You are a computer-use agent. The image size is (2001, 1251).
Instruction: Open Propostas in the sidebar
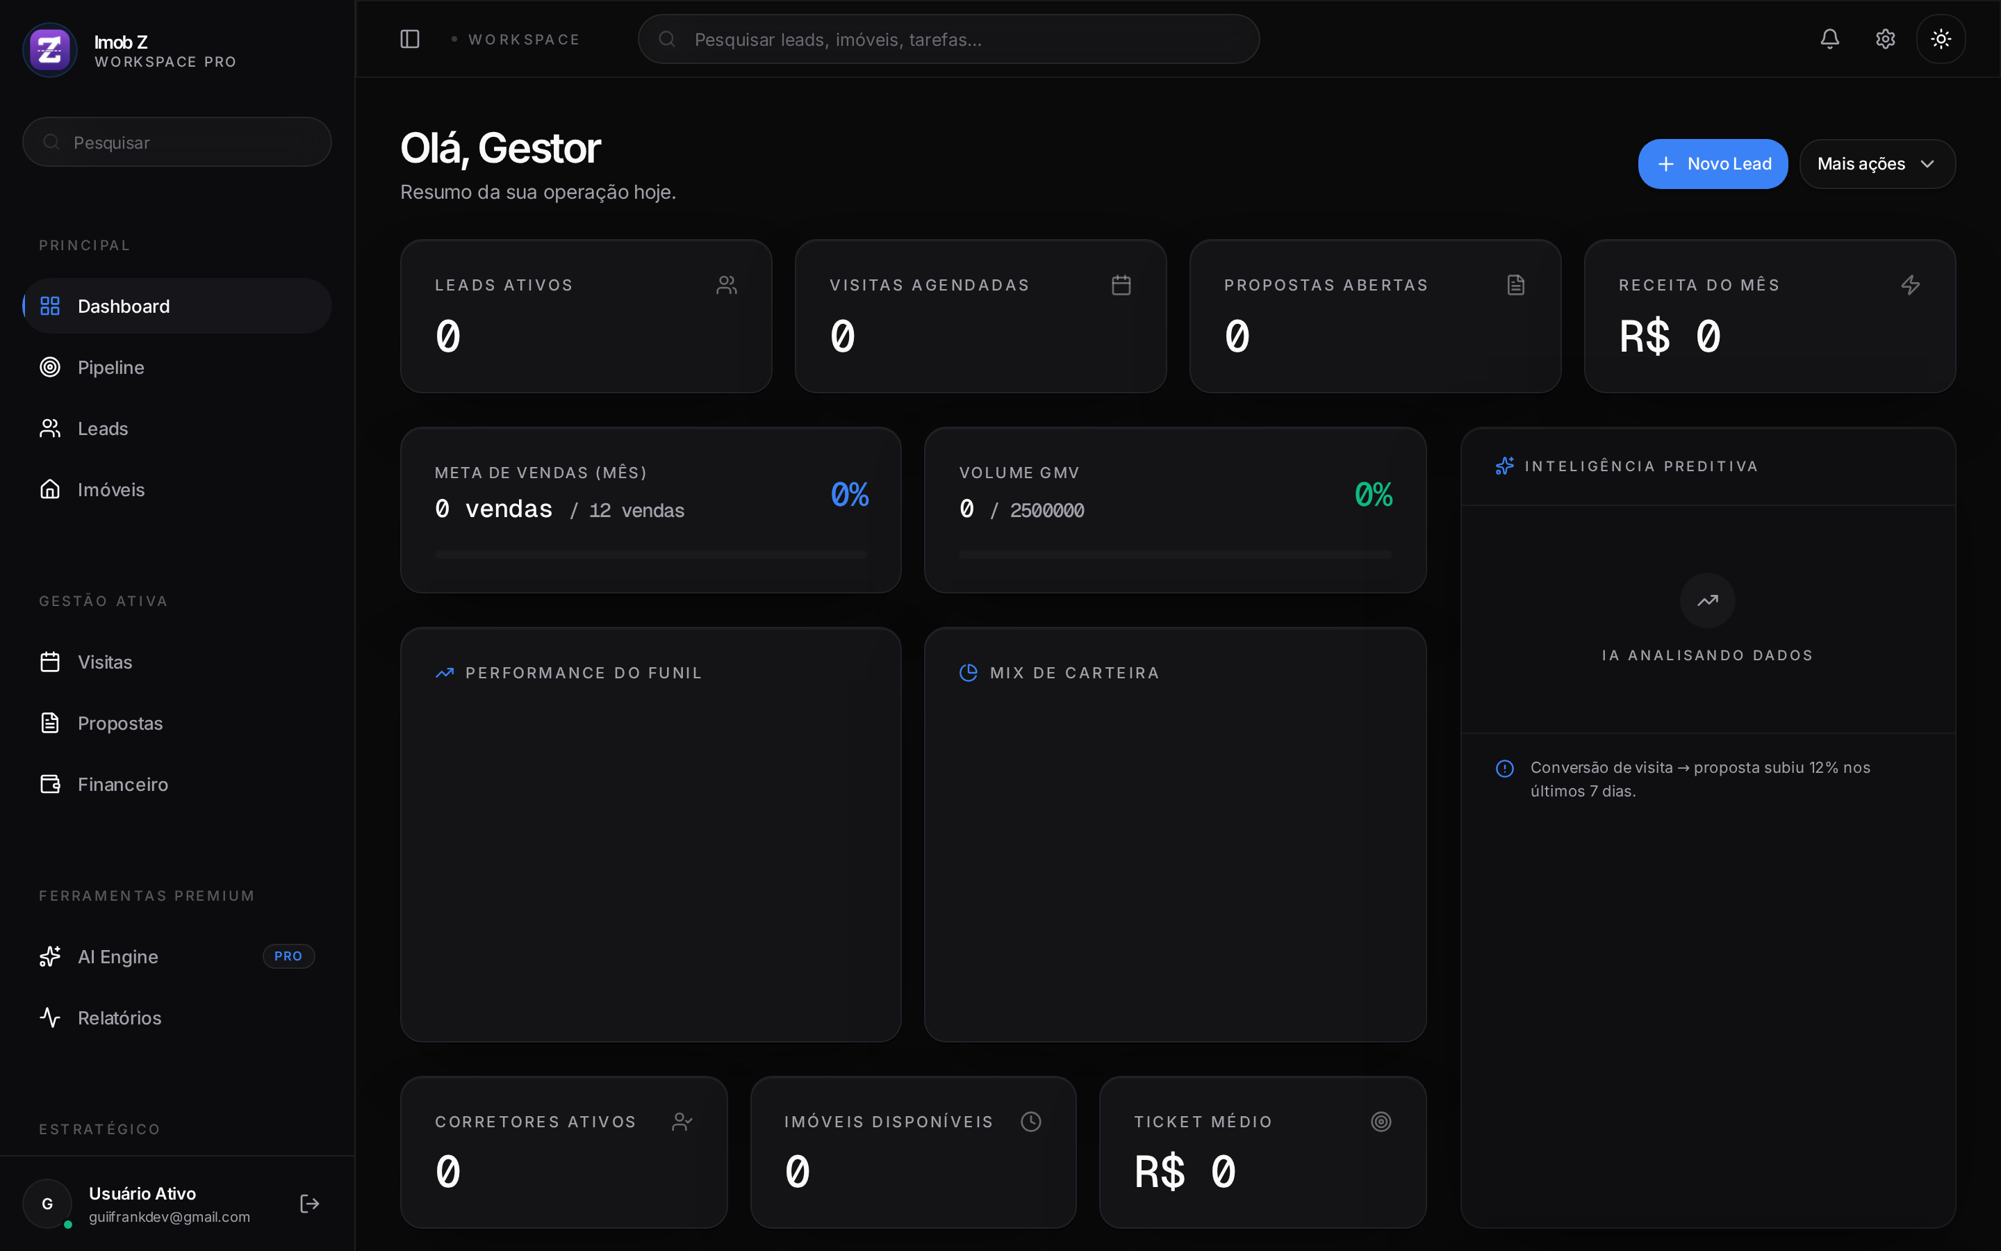(x=177, y=723)
